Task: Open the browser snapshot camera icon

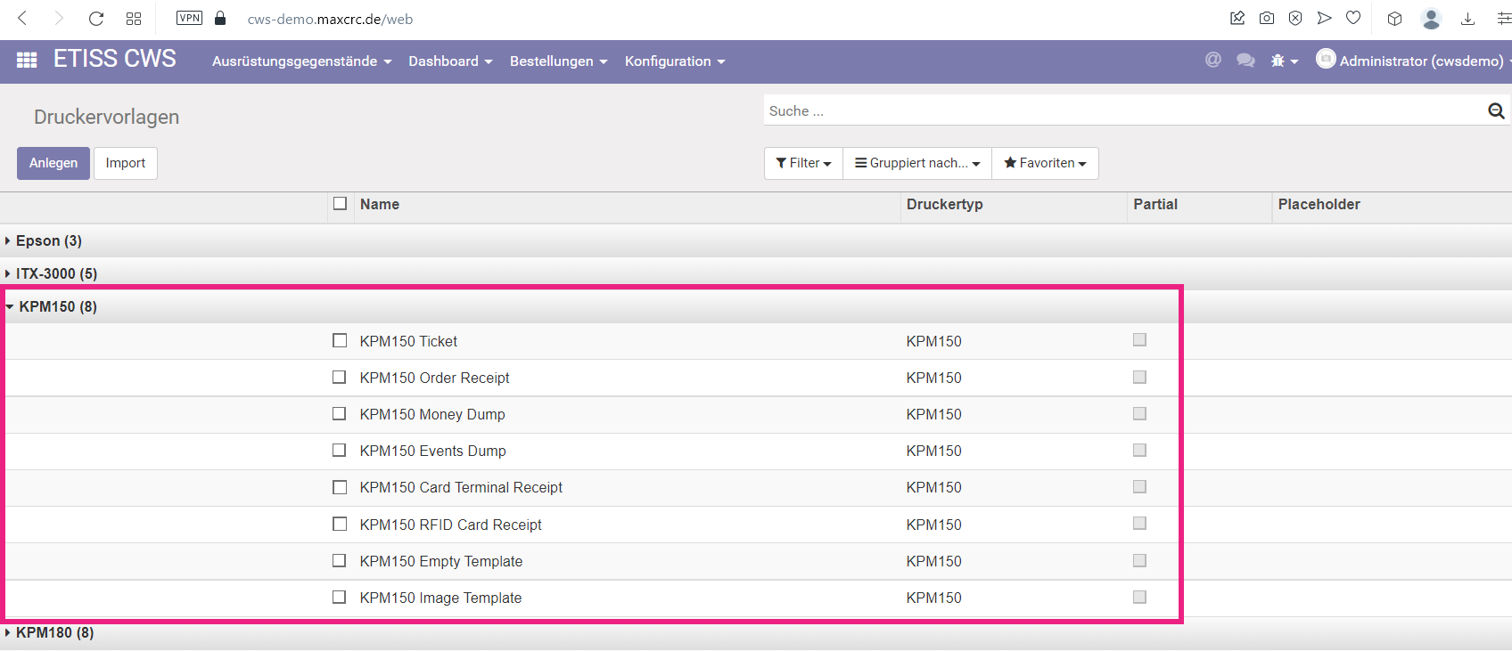Action: [x=1267, y=18]
